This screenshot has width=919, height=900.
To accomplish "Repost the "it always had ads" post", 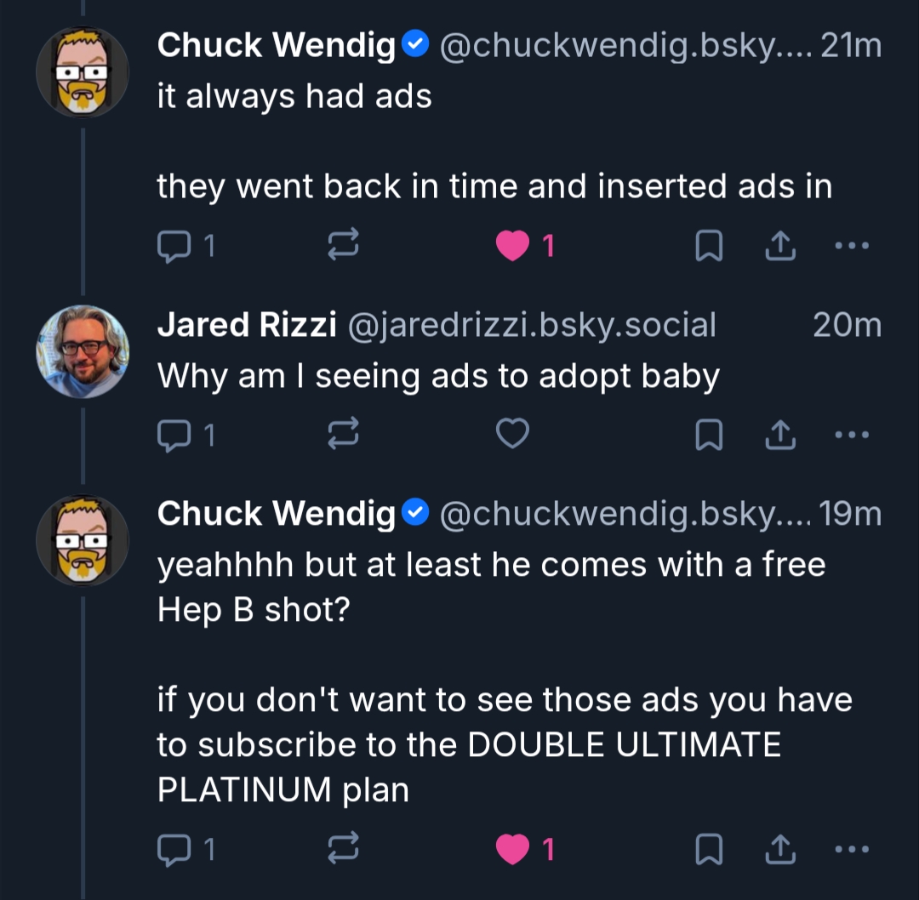I will (x=343, y=246).
